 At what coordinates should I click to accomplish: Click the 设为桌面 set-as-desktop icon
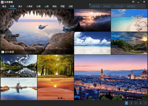coord(3,52)
